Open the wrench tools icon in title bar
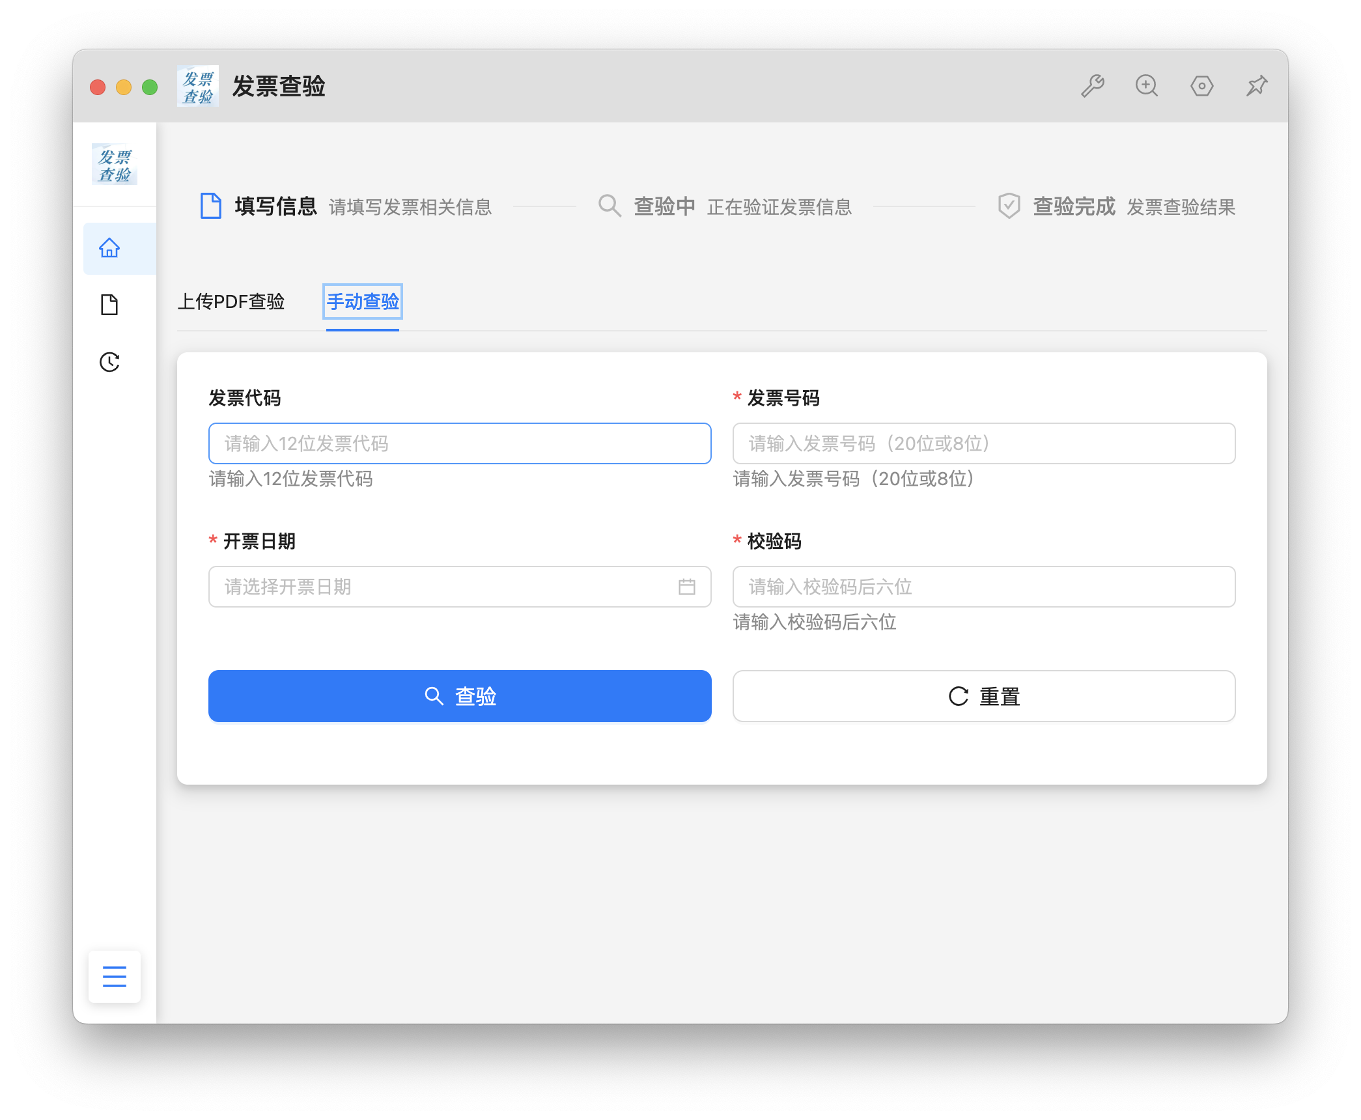1361x1120 pixels. point(1093,86)
